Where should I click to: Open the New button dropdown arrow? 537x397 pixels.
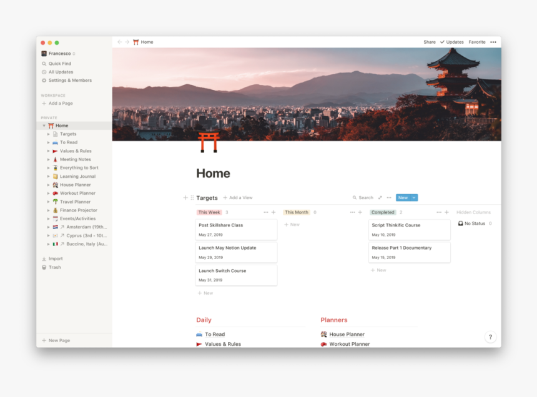414,197
